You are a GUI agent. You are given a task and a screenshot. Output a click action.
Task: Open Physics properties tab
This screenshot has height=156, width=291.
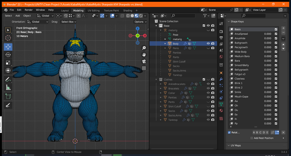click(221, 92)
